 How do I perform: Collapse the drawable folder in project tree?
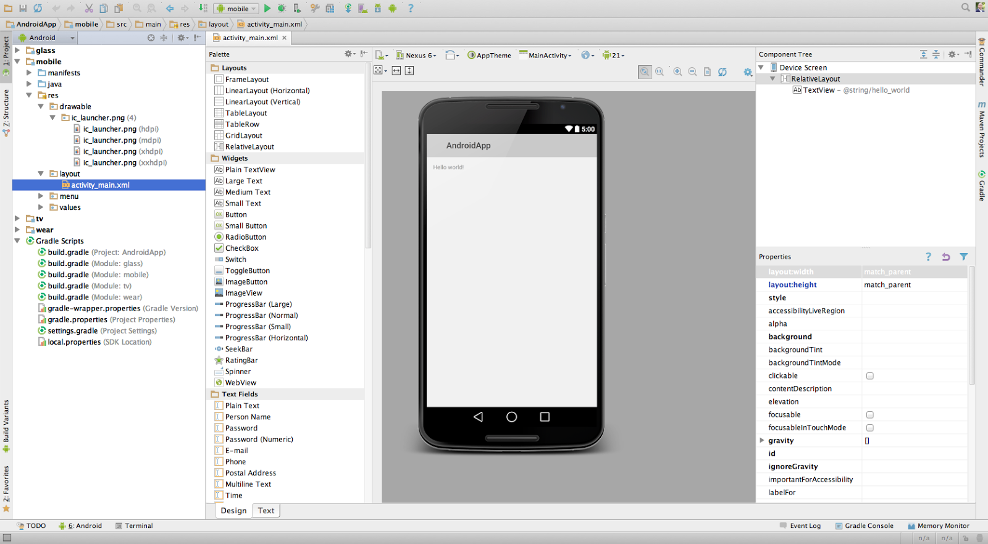point(41,106)
